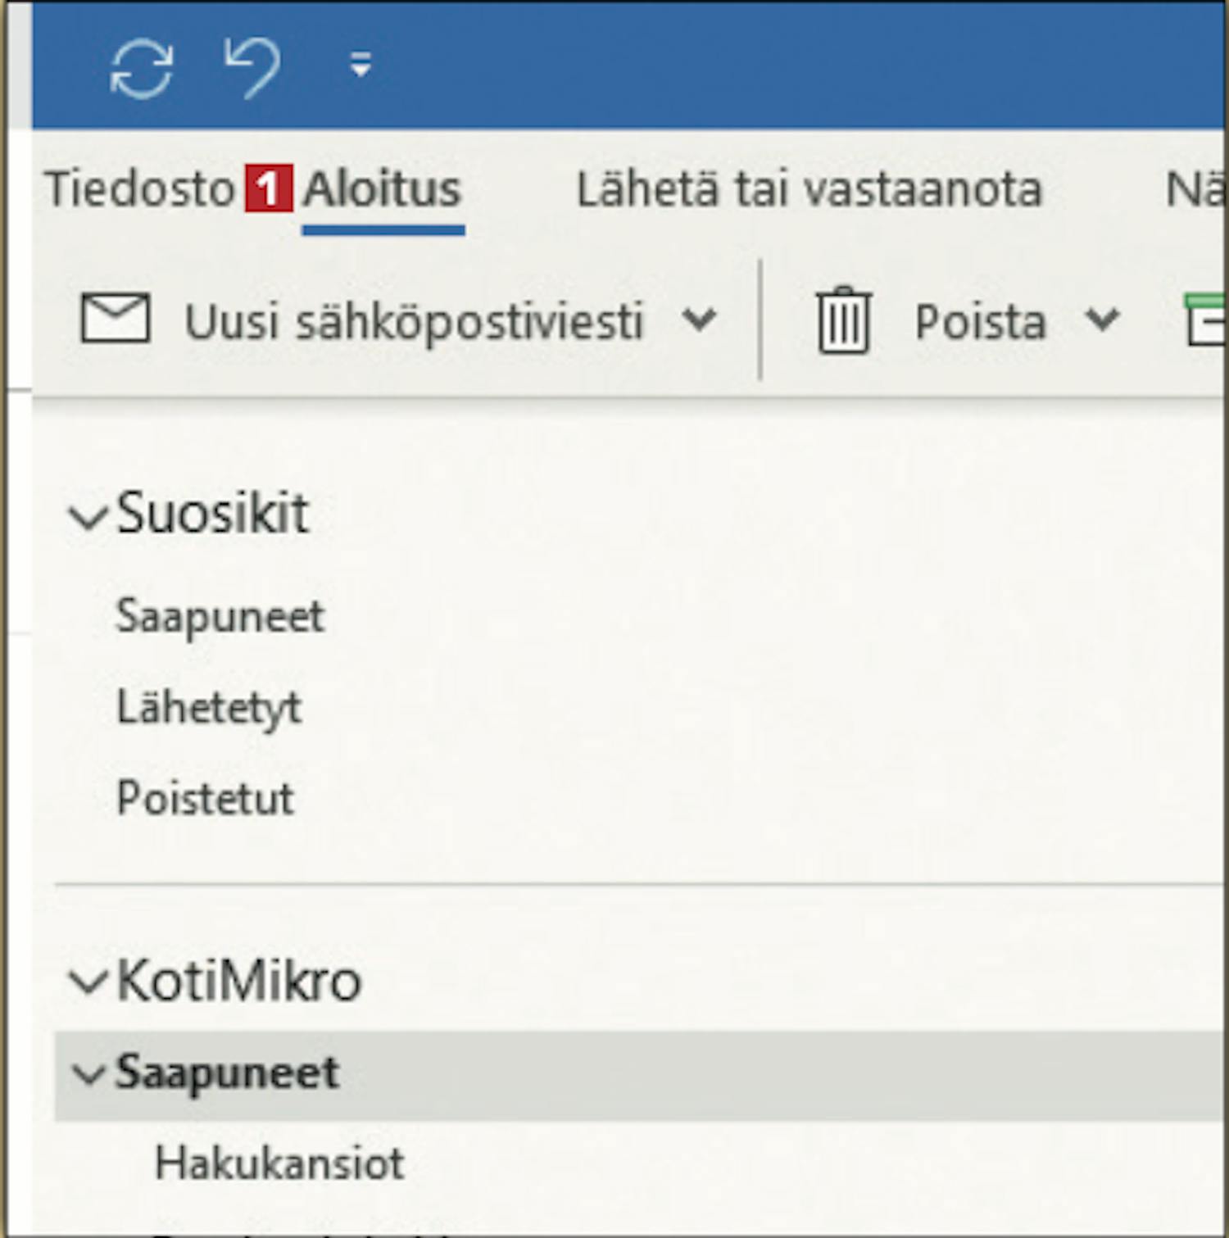Click the trash can delete icon
This screenshot has width=1229, height=1238.
point(843,320)
